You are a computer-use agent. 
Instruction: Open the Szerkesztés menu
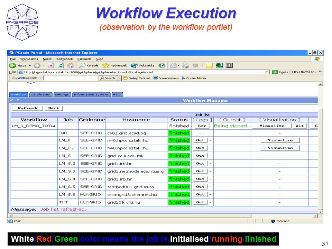pyautogui.click(x=29, y=59)
